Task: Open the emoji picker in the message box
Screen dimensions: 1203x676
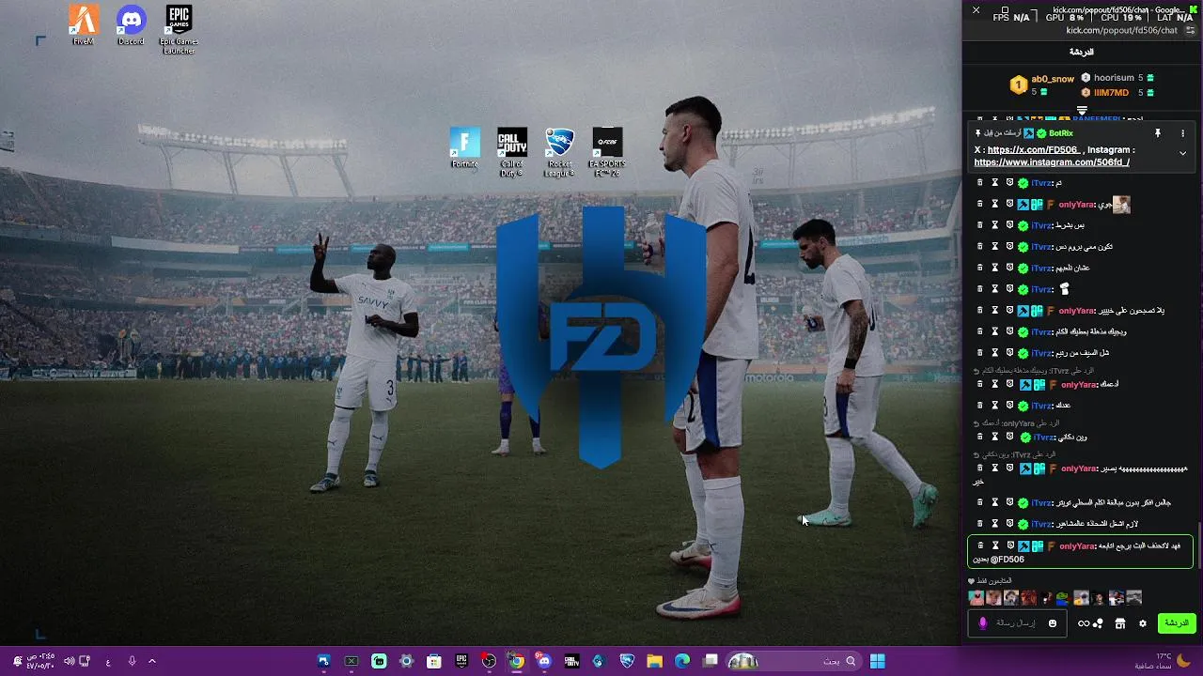Action: pos(1053,623)
